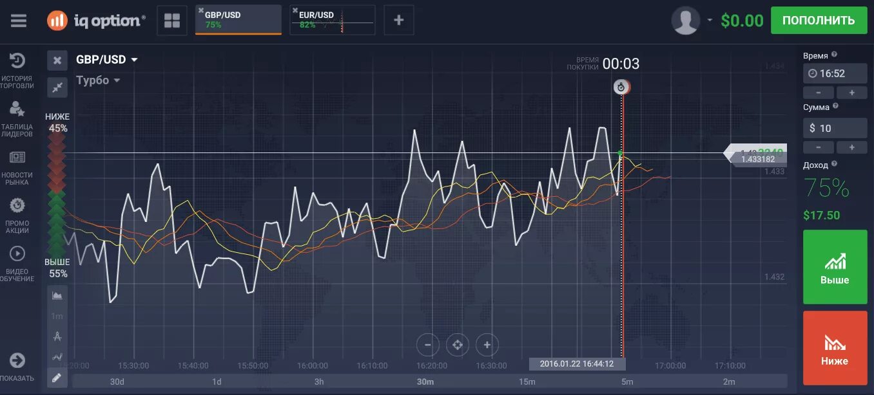Decrease the Сумма amount with minus
Viewport: 874px width, 395px height.
pyautogui.click(x=819, y=147)
